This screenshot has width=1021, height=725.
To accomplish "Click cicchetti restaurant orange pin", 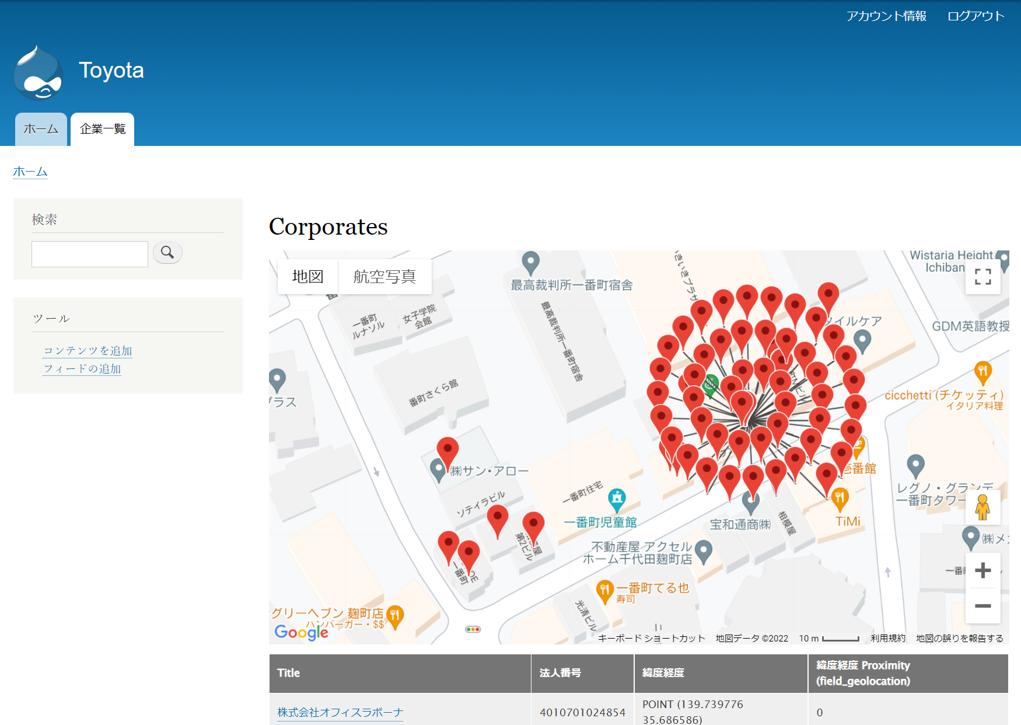I will [983, 372].
